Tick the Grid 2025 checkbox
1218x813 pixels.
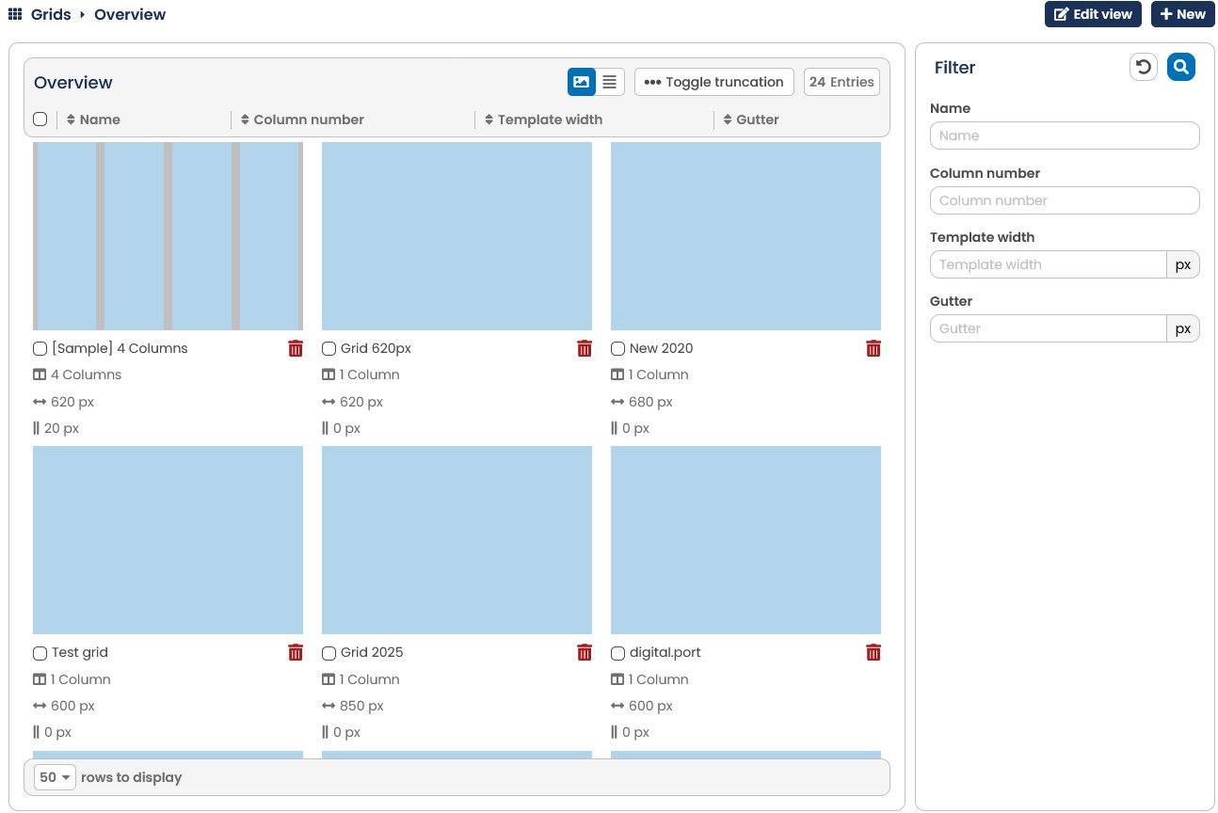pos(329,653)
